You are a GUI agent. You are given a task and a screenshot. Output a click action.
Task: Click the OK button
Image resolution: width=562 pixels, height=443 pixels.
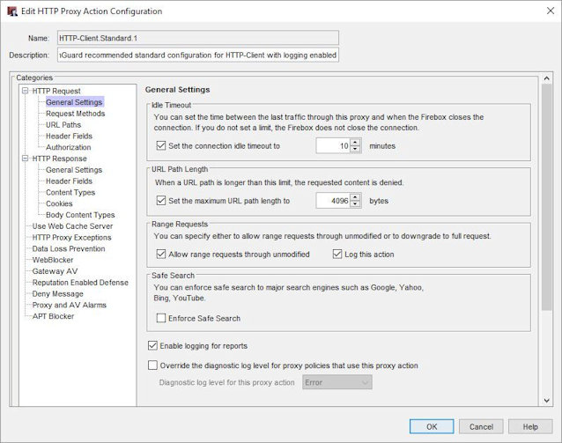pyautogui.click(x=432, y=426)
